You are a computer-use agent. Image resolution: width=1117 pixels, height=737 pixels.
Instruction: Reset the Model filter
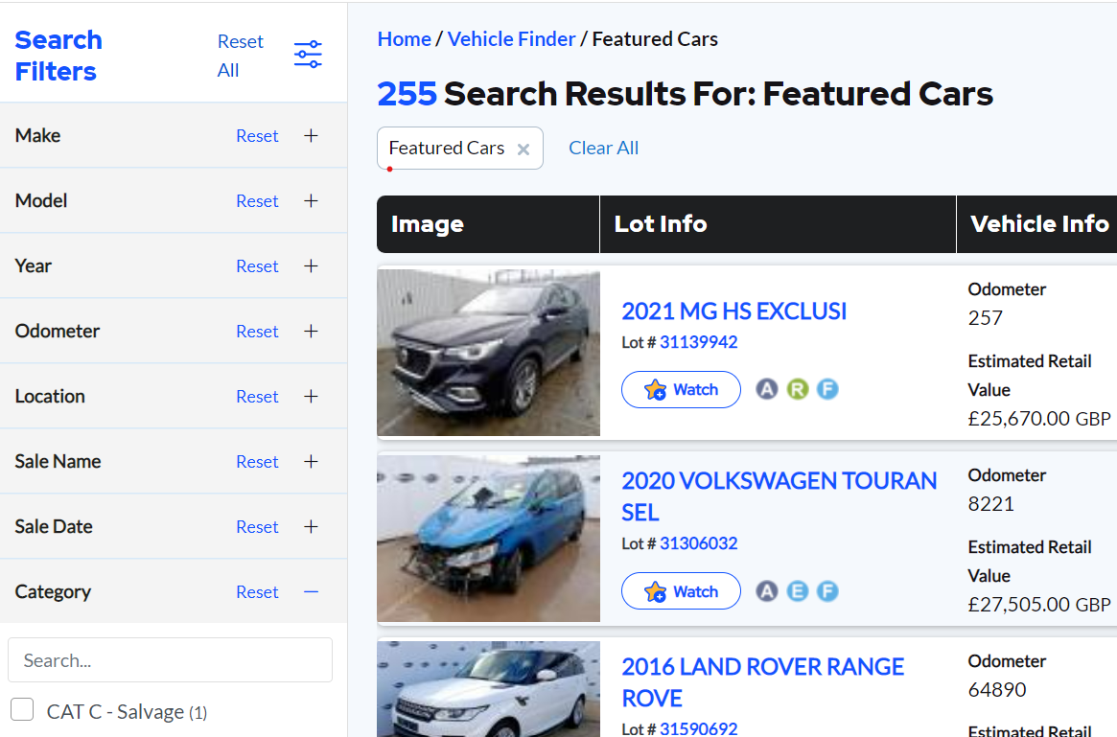point(257,201)
